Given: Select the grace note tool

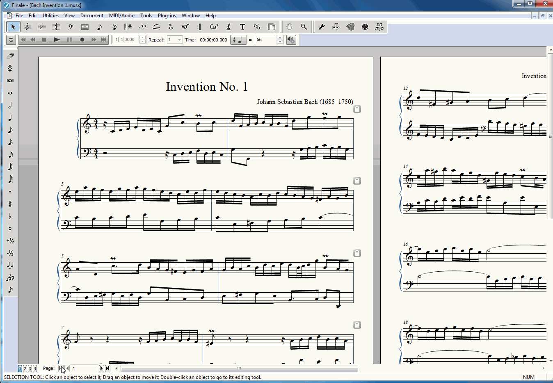Looking at the screenshot, I should point(10,290).
